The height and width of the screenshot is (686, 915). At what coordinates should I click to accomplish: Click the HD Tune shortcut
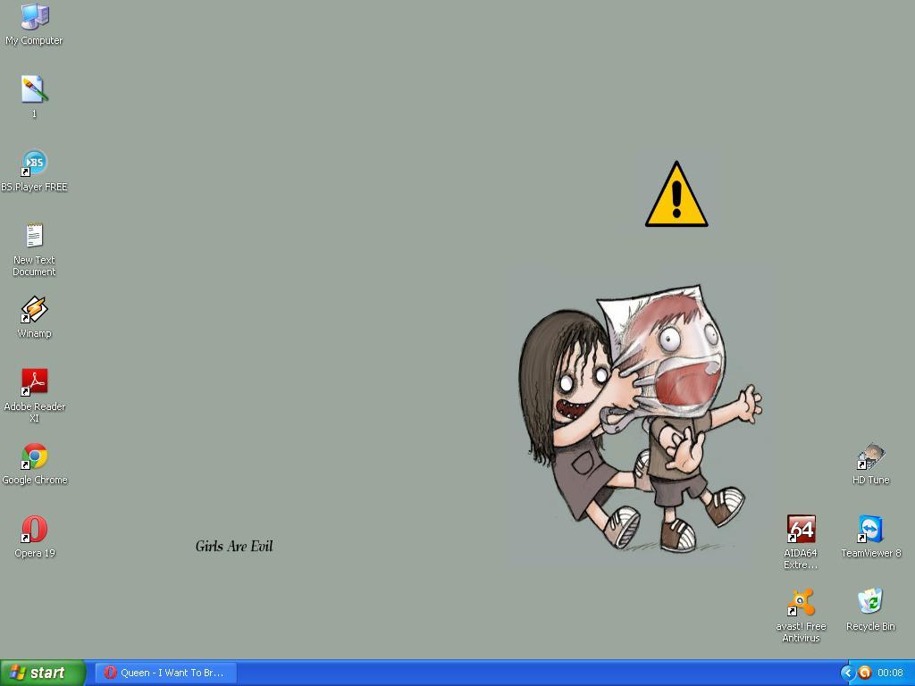(x=870, y=457)
